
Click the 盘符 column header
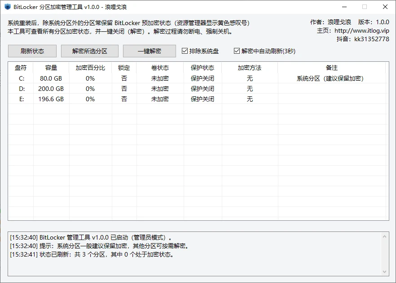[x=21, y=68]
